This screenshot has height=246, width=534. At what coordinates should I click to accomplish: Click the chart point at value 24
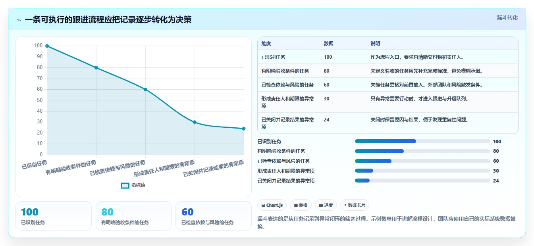(244, 129)
